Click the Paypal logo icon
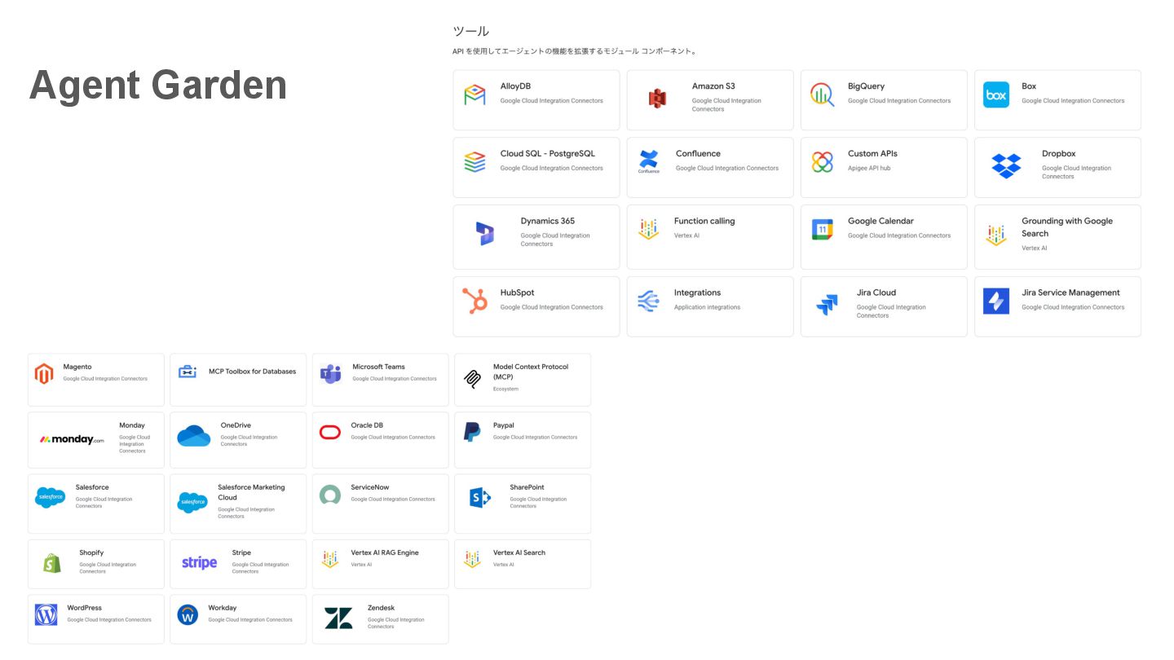This screenshot has height=660, width=1174. click(x=472, y=432)
